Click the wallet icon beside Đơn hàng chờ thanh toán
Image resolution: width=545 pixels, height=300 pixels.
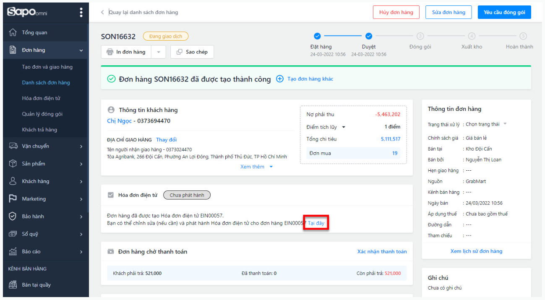[x=111, y=251]
